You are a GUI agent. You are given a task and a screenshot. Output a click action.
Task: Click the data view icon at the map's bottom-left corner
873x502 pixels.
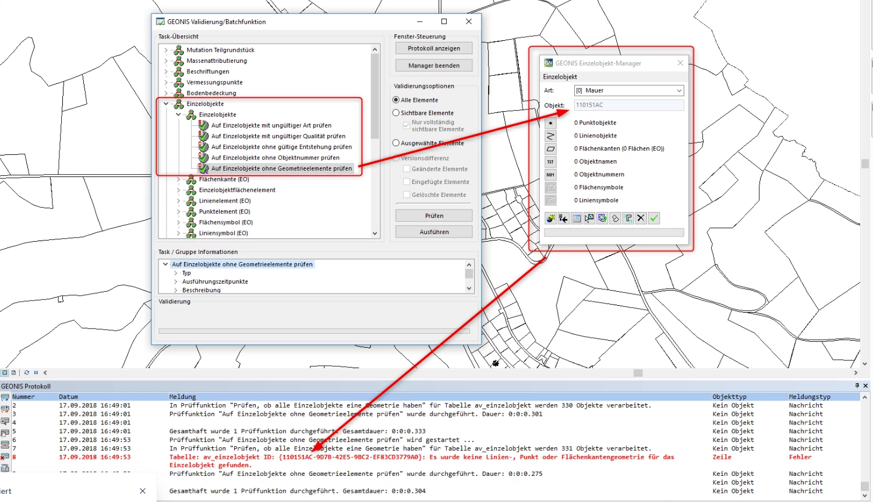click(x=5, y=373)
